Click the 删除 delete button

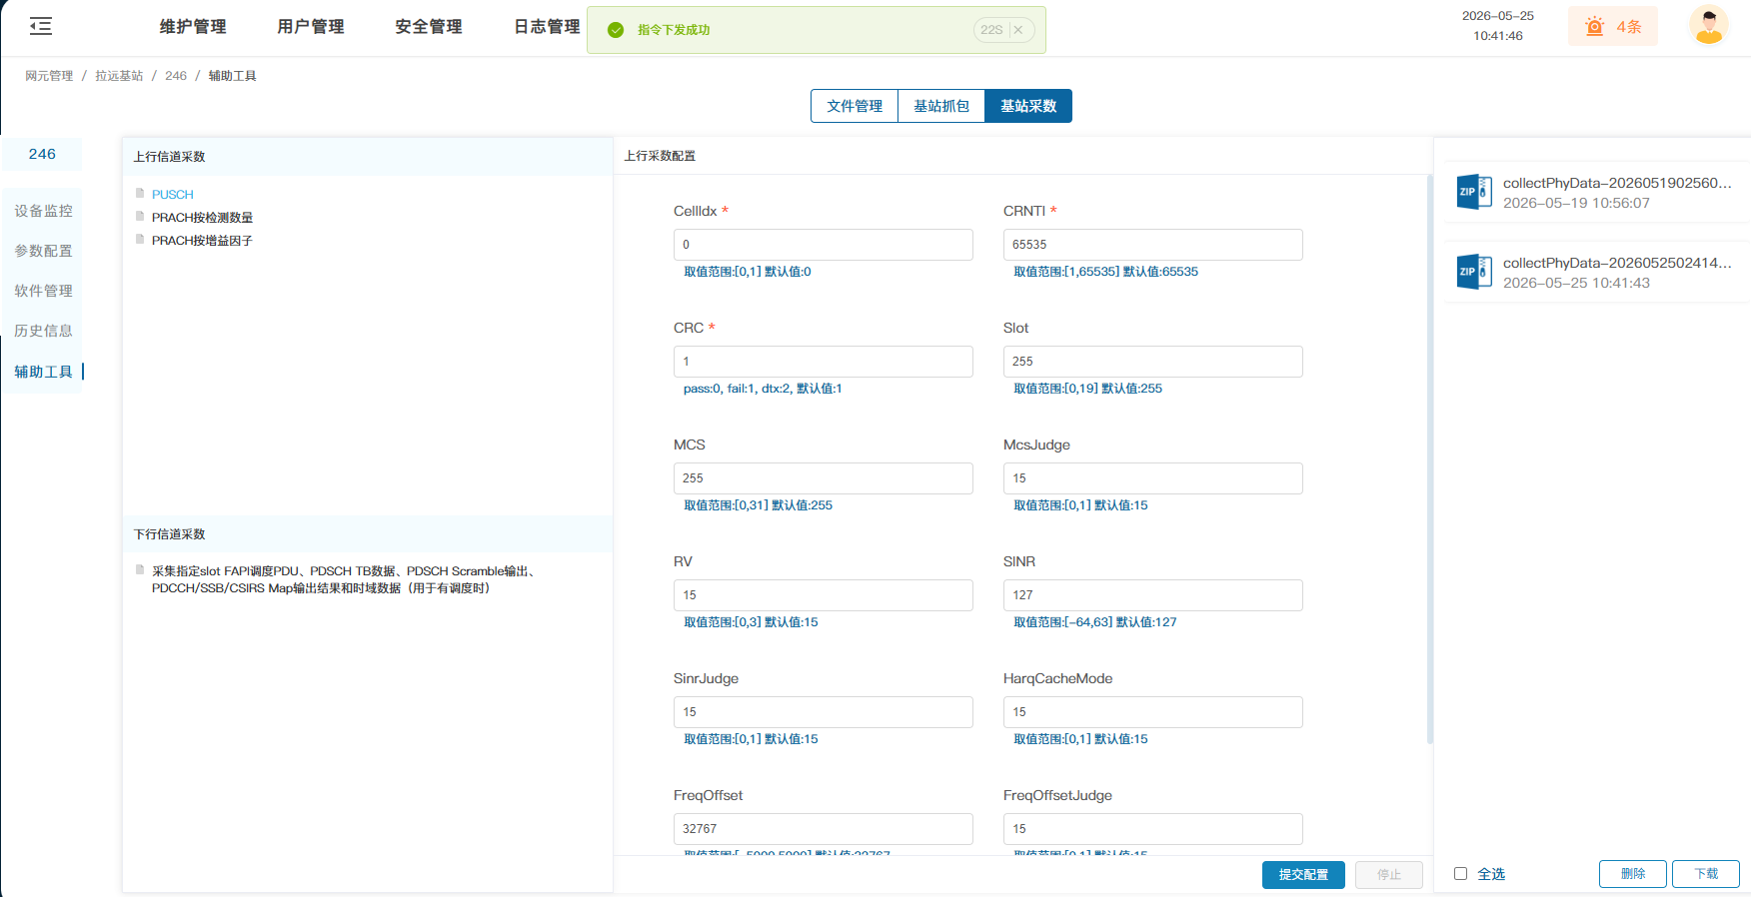click(1633, 874)
